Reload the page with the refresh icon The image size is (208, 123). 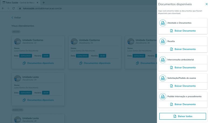13,8
